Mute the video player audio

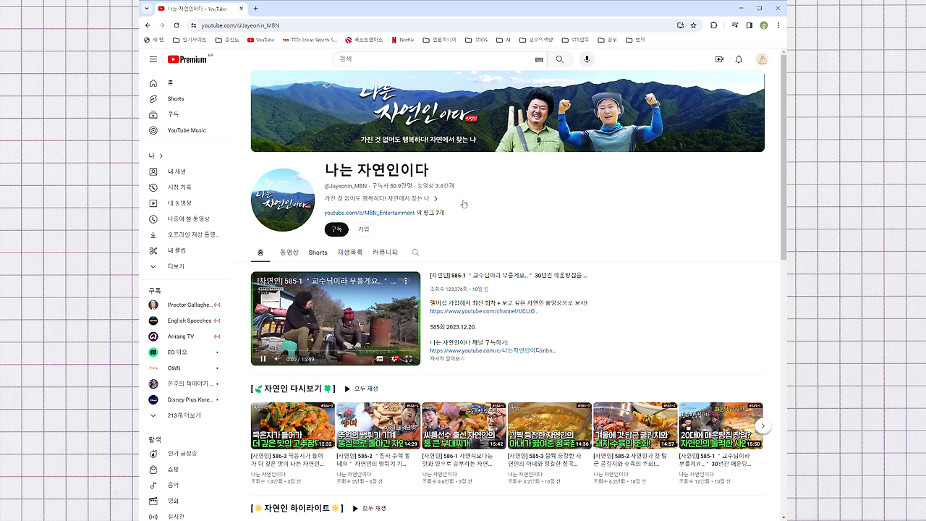(x=276, y=358)
